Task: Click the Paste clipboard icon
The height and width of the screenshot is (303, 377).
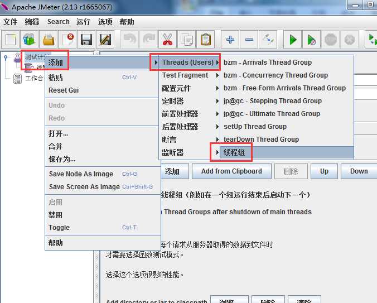Action: [x=206, y=40]
